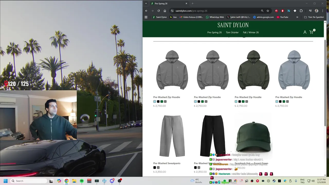This screenshot has width=329, height=185.
Task: Open the admin.google.com bookmark
Action: pos(263,17)
